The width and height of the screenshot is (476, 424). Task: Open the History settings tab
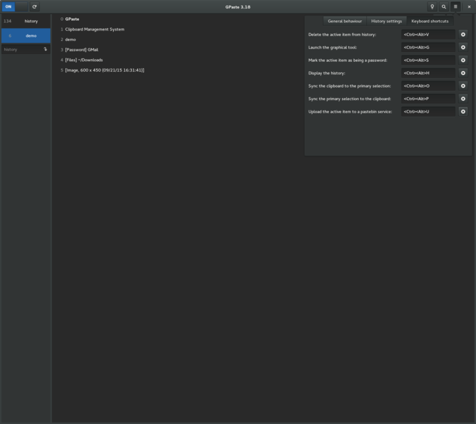[x=386, y=21]
